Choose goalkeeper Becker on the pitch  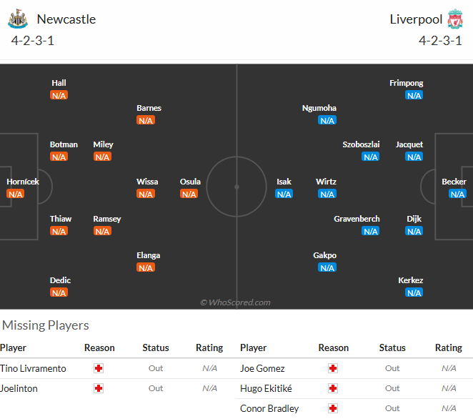454,182
